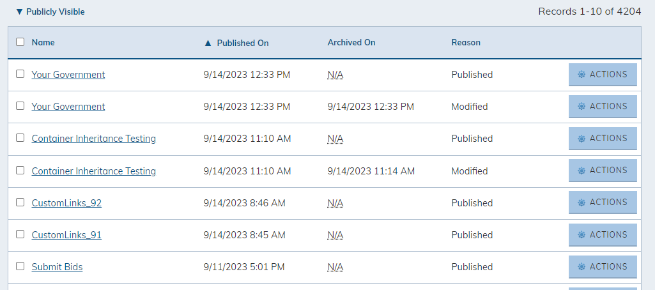
Task: Click Modified reason in Container Inheritance Testing row
Action: pyautogui.click(x=470, y=171)
